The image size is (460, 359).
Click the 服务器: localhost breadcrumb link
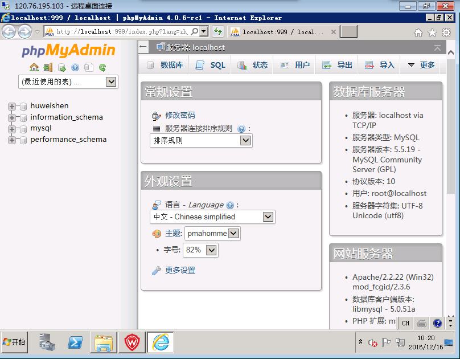pyautogui.click(x=195, y=47)
